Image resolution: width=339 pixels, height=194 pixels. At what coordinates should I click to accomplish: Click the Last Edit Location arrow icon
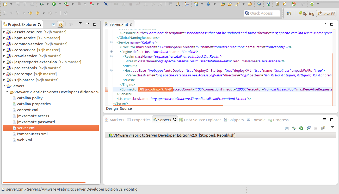pos(30,13)
